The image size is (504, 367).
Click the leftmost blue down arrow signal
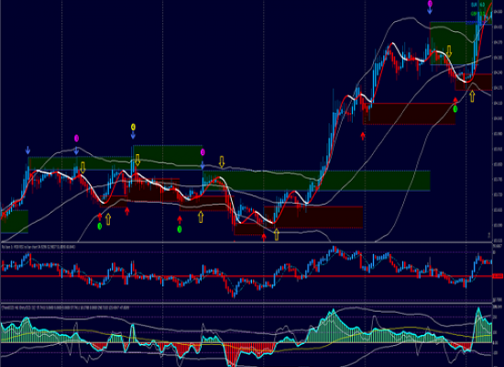pyautogui.click(x=27, y=150)
